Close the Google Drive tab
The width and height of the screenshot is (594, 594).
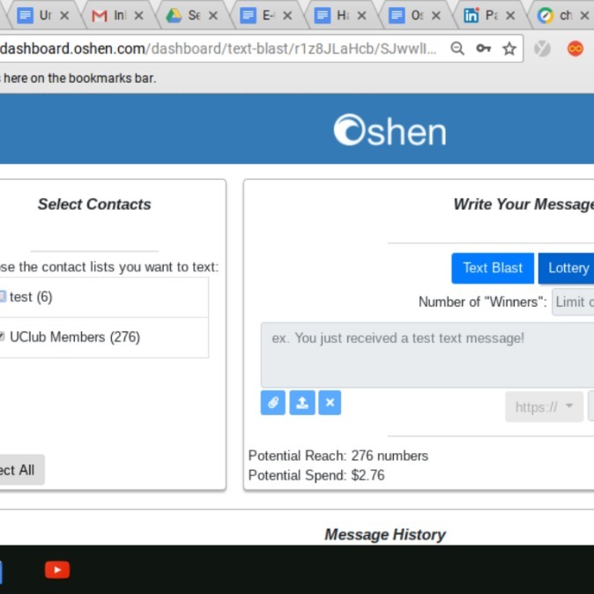(x=213, y=16)
